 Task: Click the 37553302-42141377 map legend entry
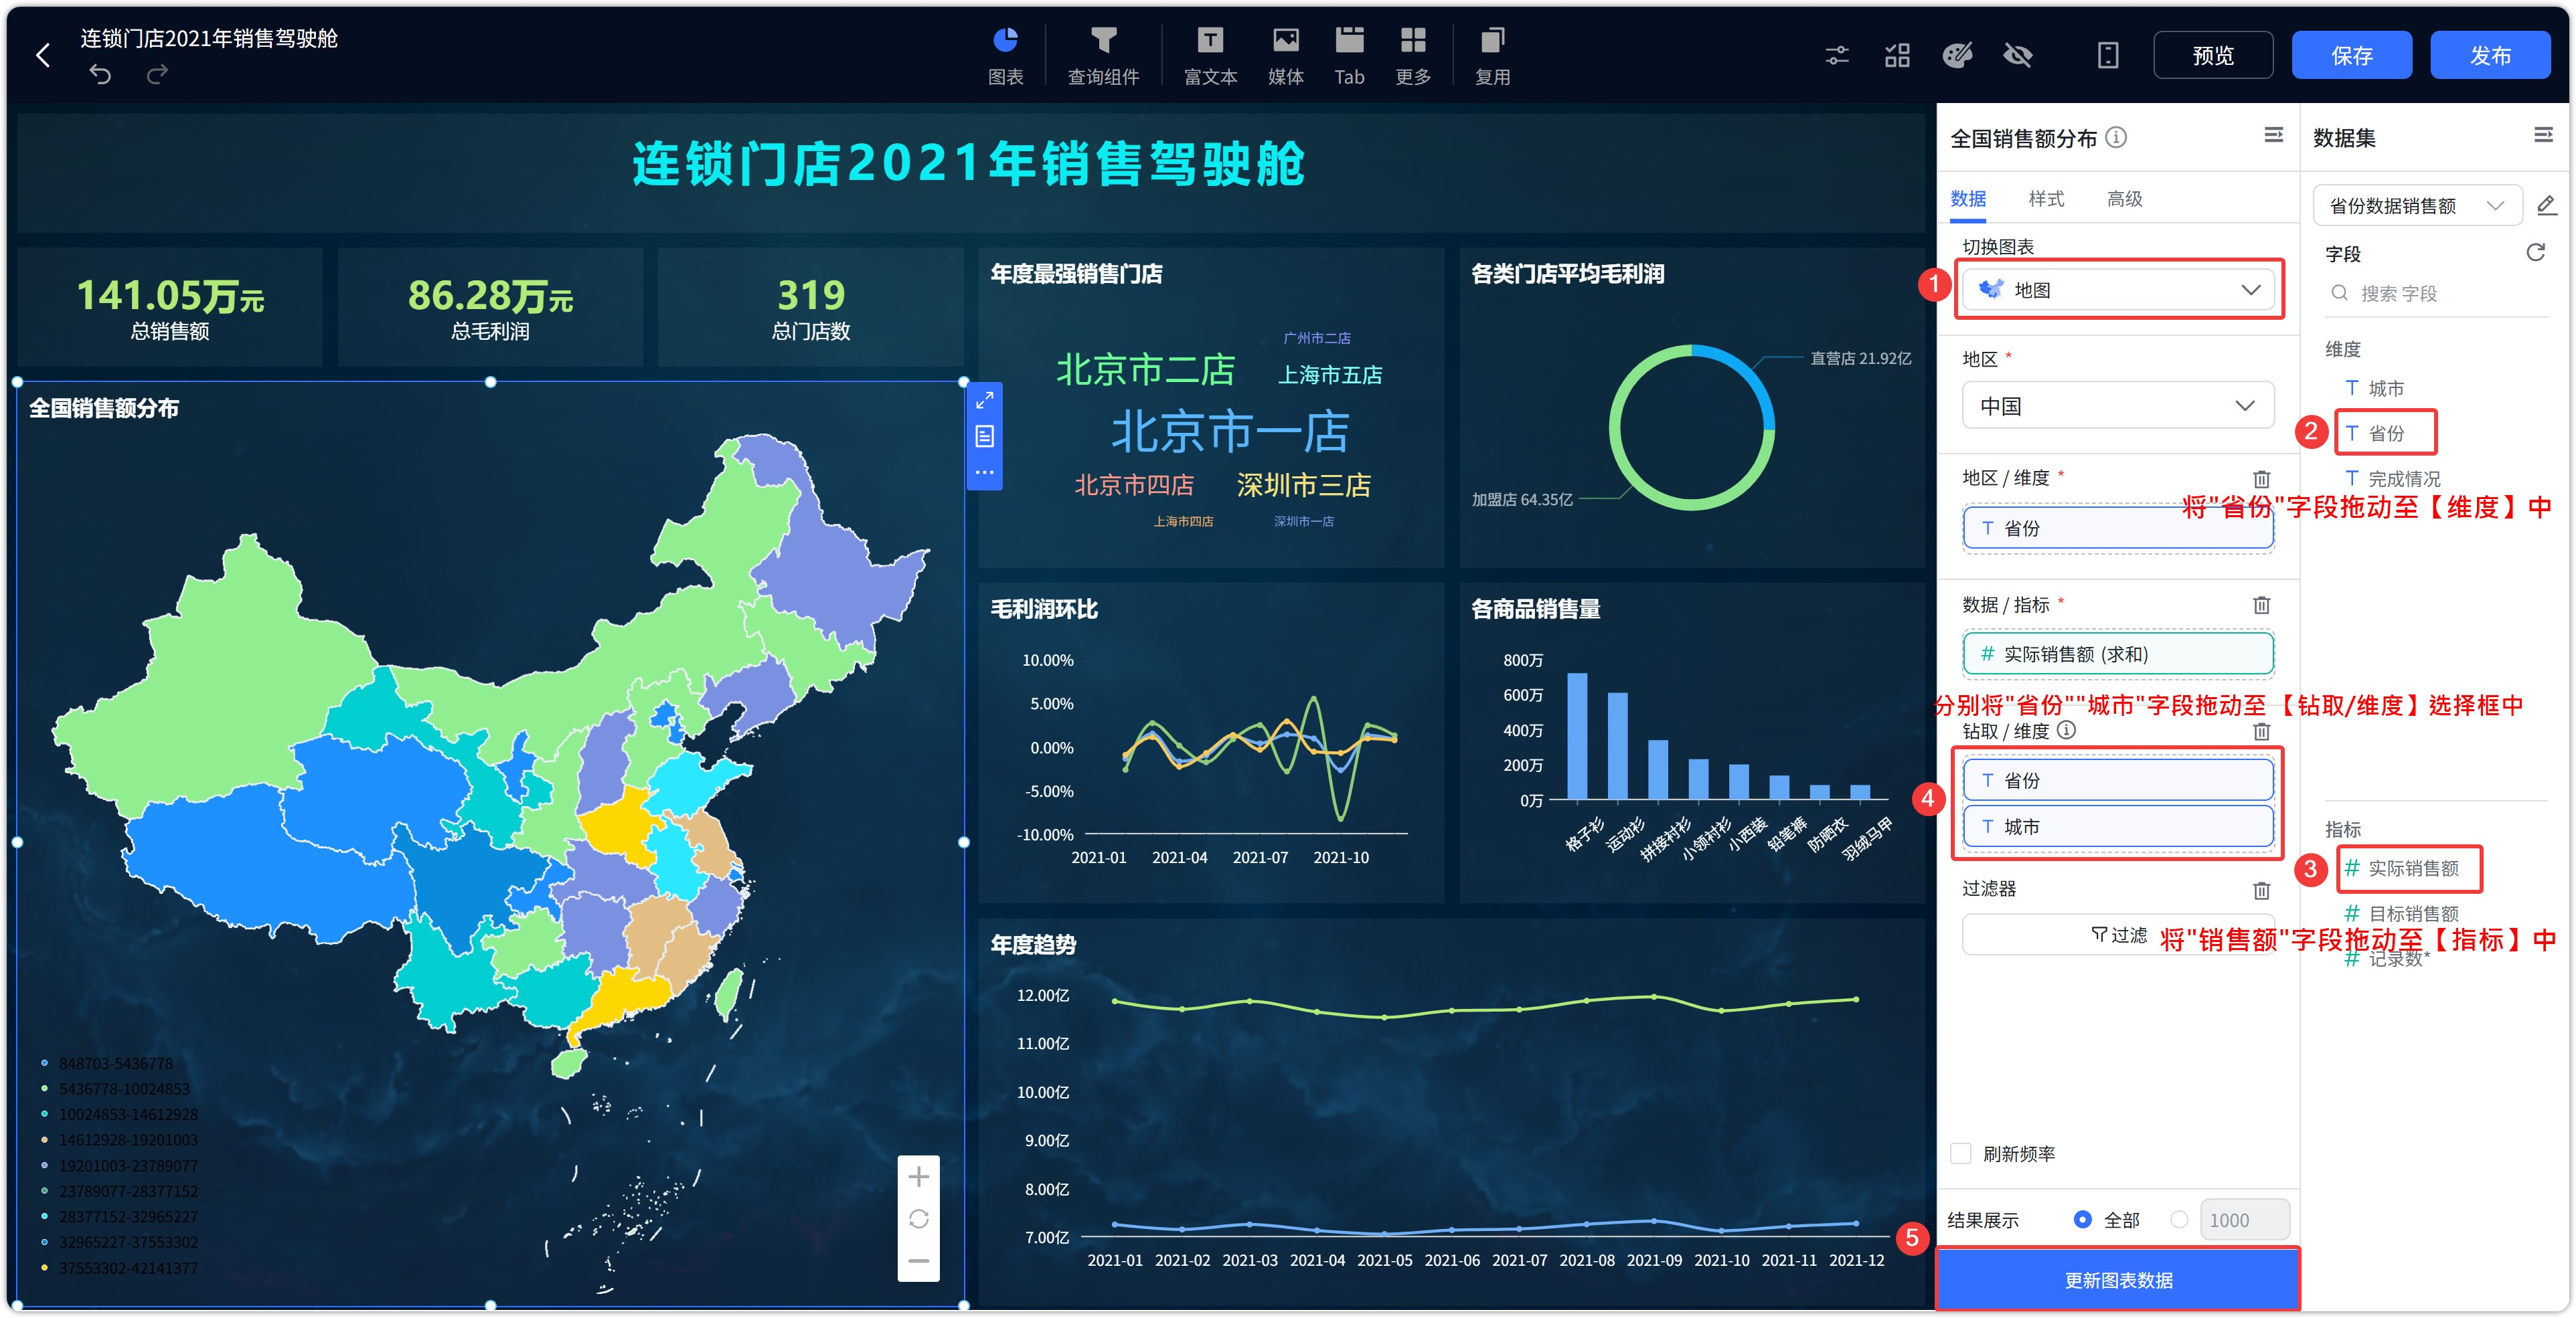(x=118, y=1268)
